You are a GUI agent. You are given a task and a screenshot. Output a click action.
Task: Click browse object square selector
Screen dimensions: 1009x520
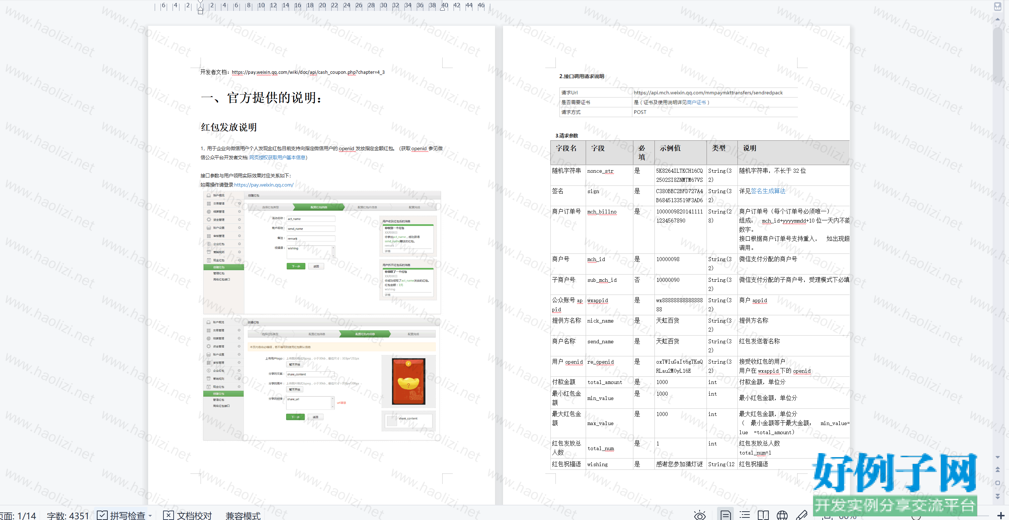998,483
